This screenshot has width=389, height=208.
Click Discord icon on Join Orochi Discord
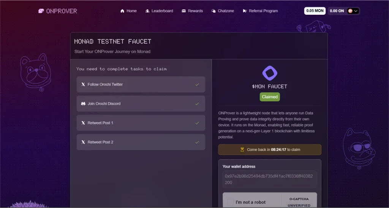click(x=83, y=104)
